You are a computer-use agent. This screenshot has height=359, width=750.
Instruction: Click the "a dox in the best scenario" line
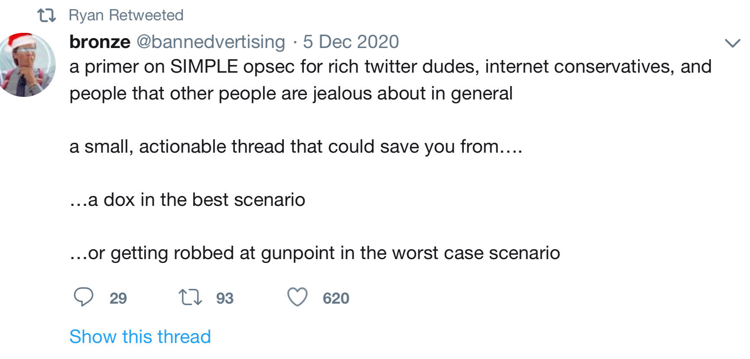coord(187,200)
